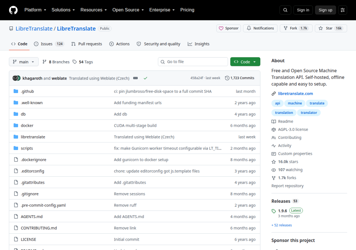Click the api topic tag
The height and width of the screenshot is (250, 356).
pyautogui.click(x=277, y=103)
